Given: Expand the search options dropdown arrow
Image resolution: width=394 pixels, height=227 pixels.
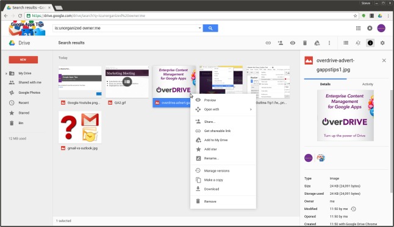Looking at the screenshot, I should point(200,28).
